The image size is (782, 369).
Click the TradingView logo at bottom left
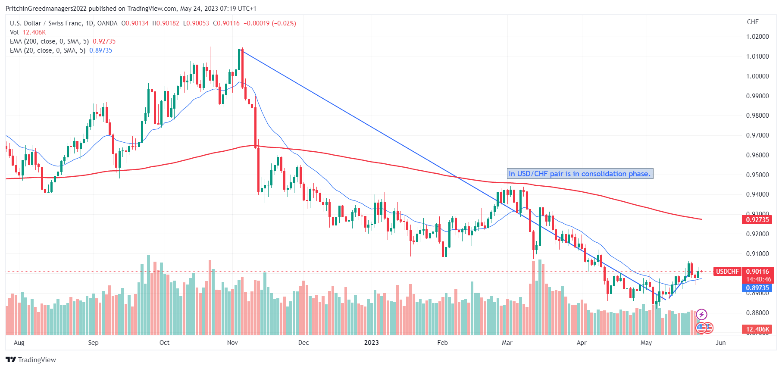click(31, 360)
